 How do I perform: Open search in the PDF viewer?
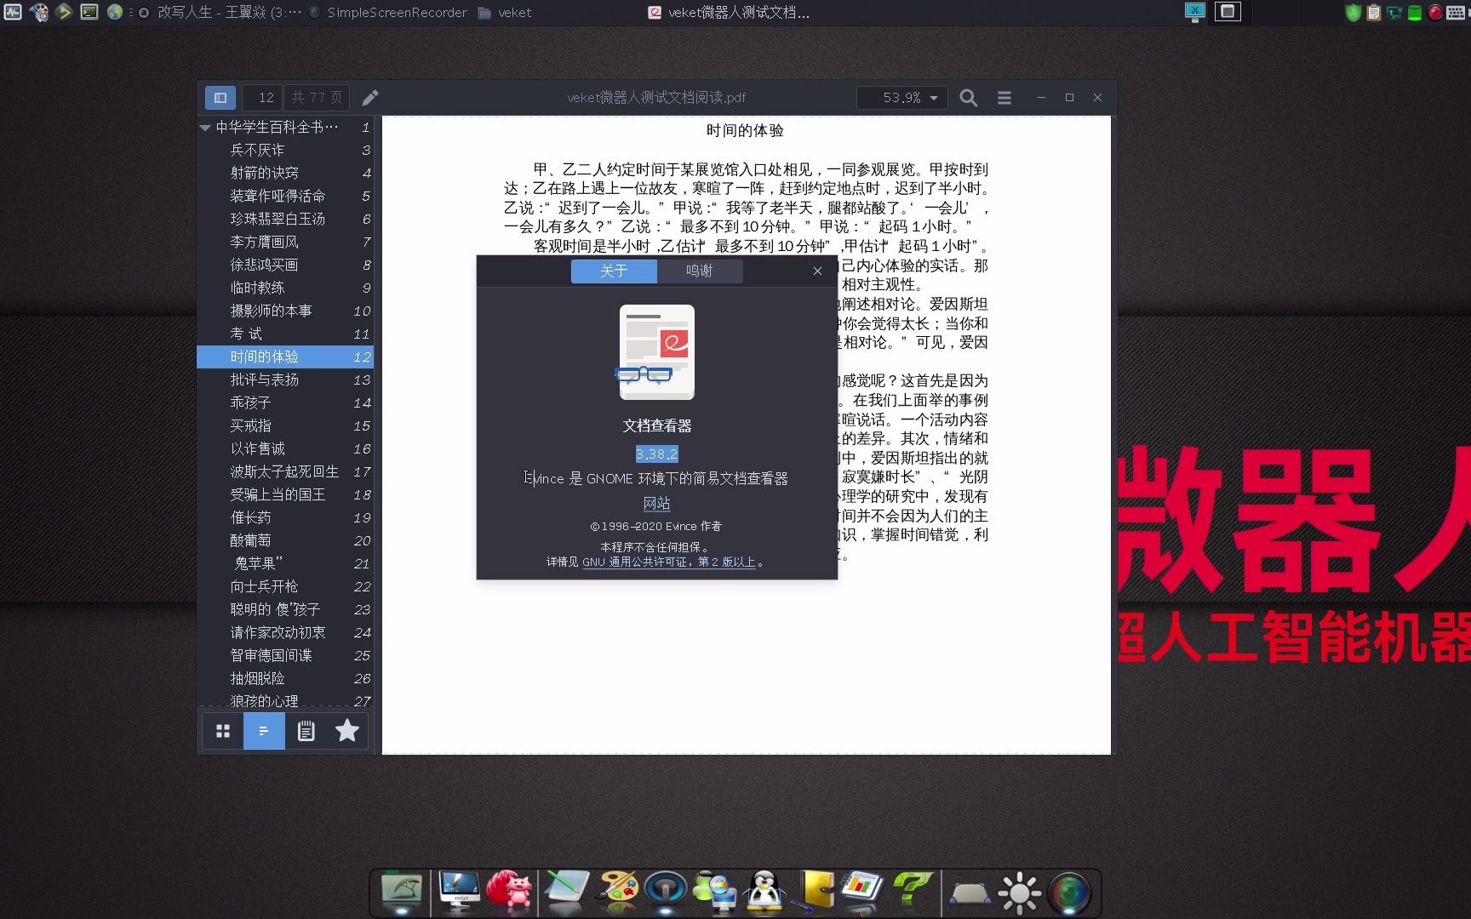pyautogui.click(x=968, y=97)
